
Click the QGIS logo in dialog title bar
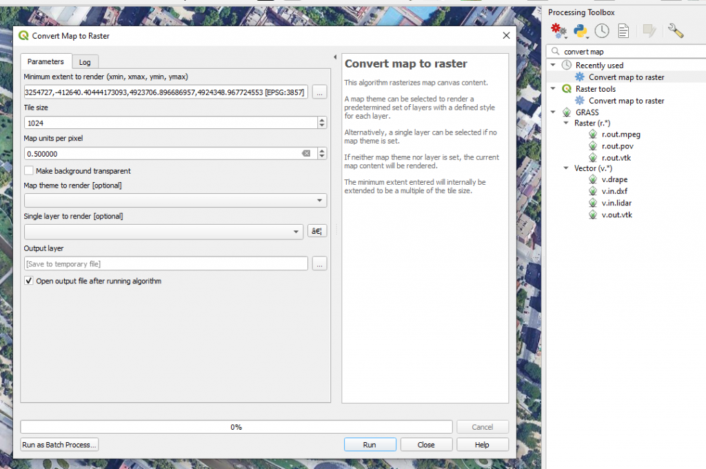23,36
